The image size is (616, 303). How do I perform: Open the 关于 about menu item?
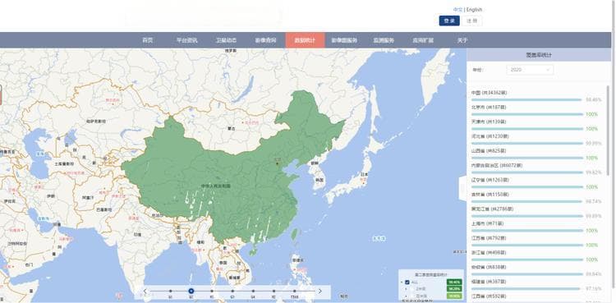tap(462, 40)
